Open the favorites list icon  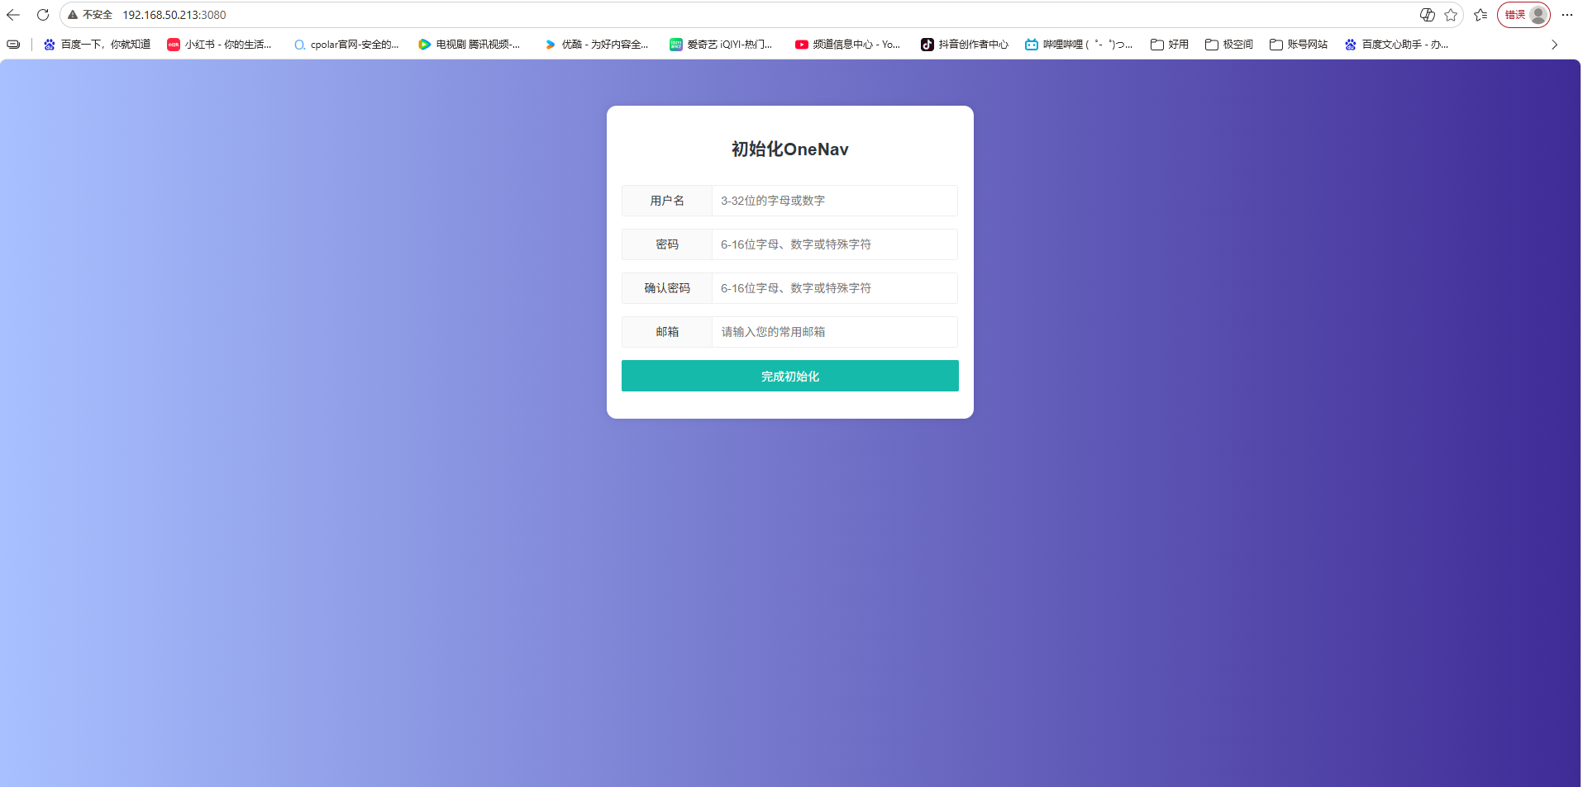[1480, 15]
